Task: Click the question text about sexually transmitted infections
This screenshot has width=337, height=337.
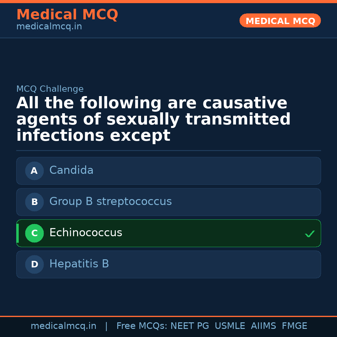Action: pos(153,119)
